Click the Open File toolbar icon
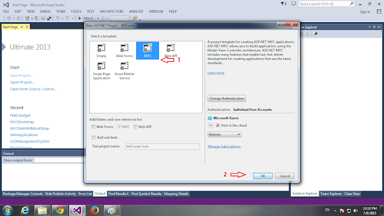The image size is (384, 216). pyautogui.click(x=37, y=19)
